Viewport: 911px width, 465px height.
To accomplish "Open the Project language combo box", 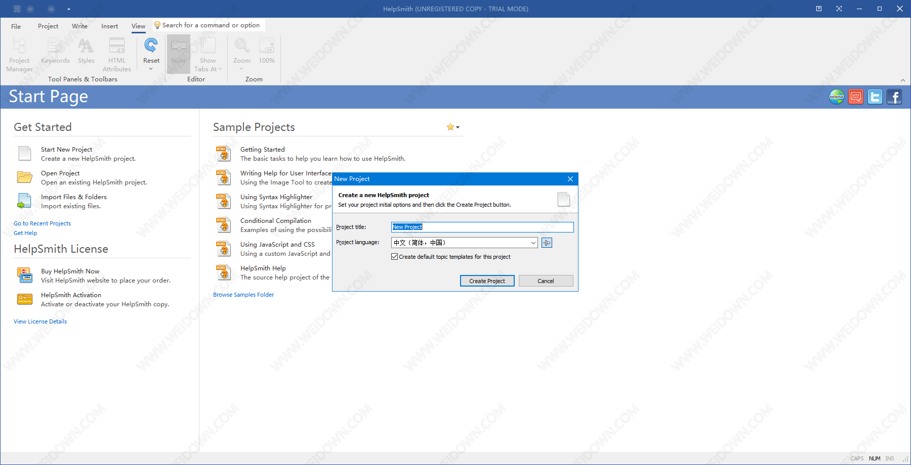I will coord(464,243).
